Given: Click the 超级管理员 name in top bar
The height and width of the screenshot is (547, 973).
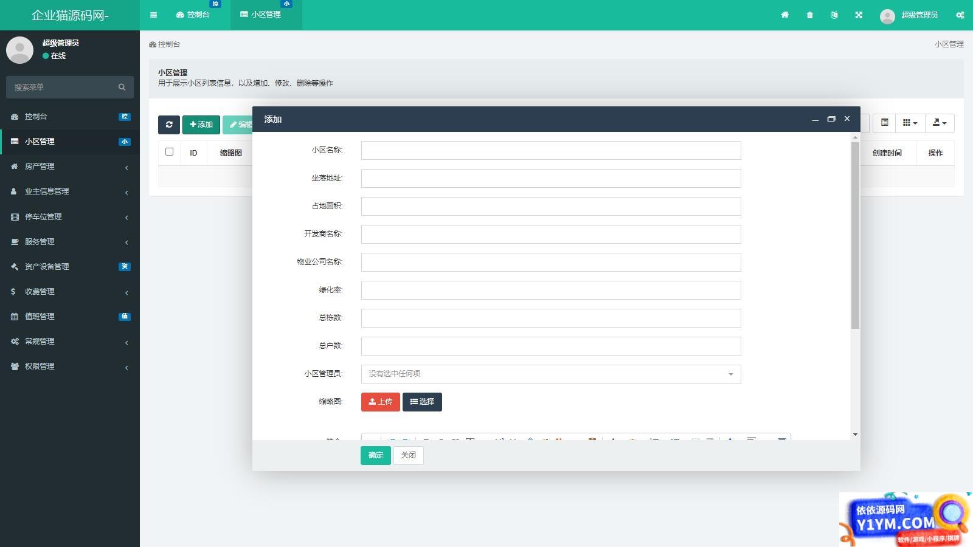Looking at the screenshot, I should pos(919,15).
